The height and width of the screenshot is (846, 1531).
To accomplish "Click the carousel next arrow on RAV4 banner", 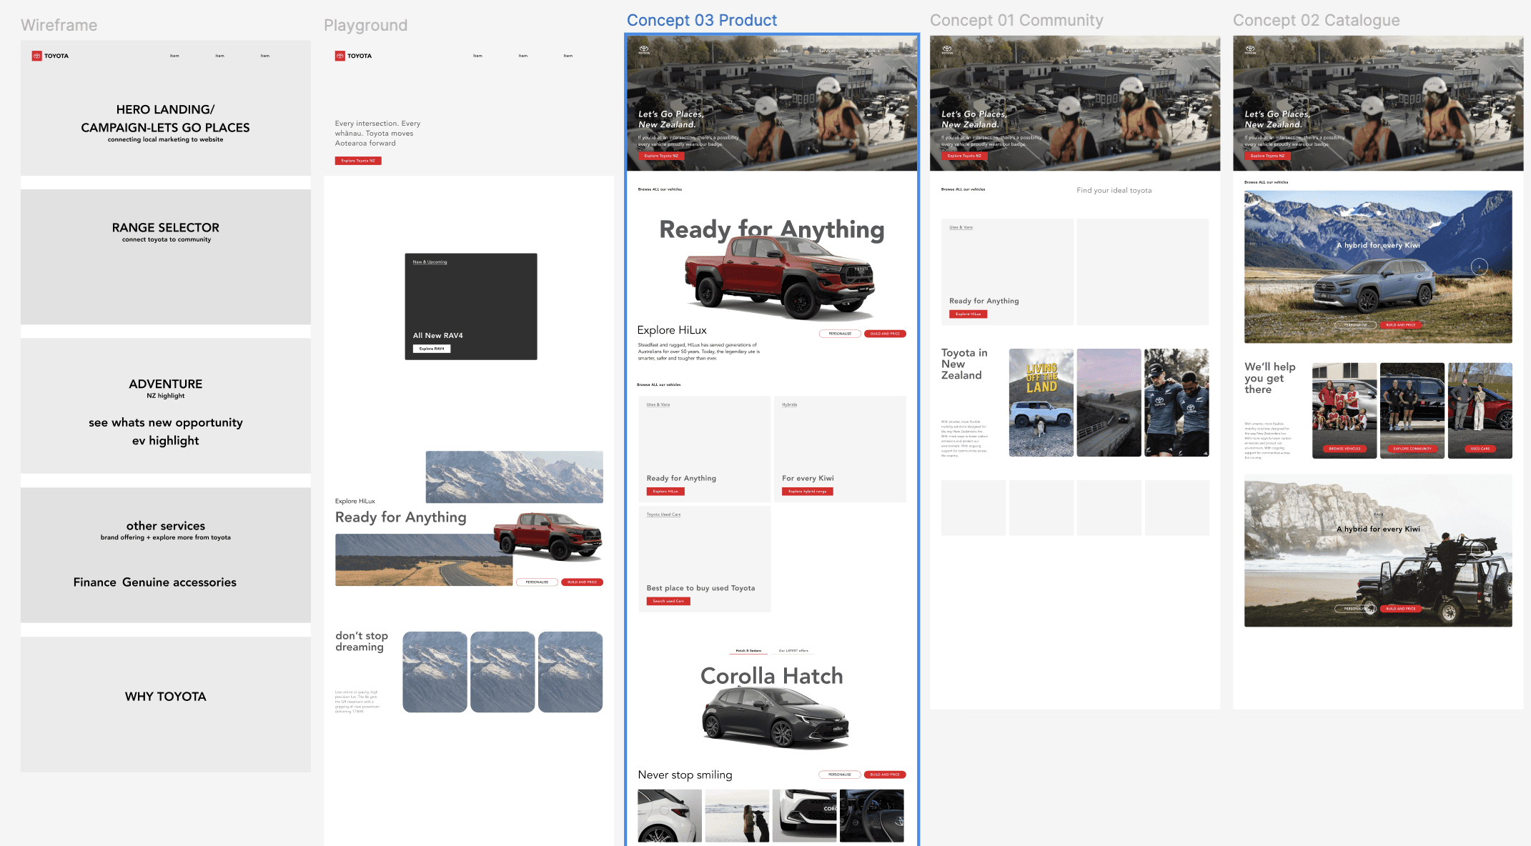I will tap(1480, 267).
